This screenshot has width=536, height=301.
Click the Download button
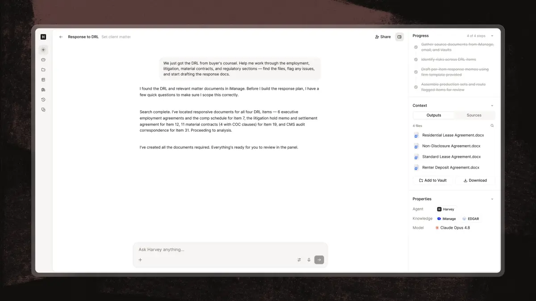[x=475, y=180]
